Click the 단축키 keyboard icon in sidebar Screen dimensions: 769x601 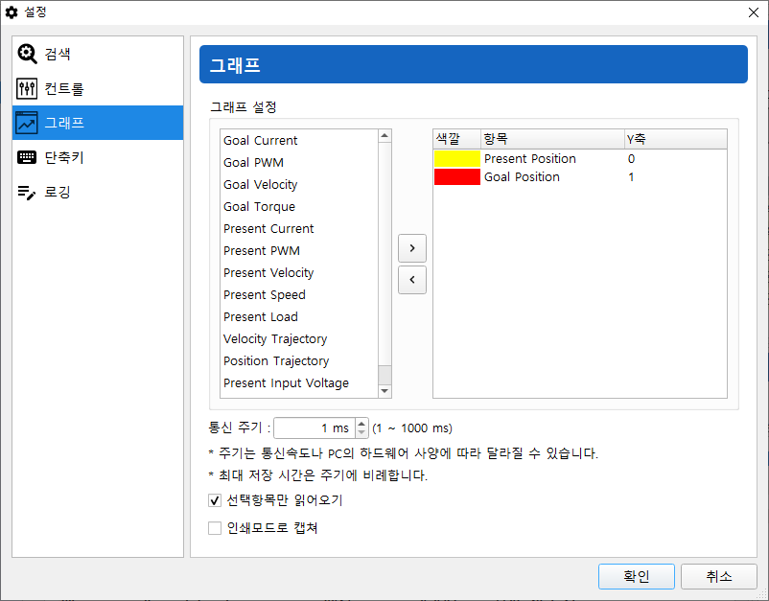click(27, 158)
